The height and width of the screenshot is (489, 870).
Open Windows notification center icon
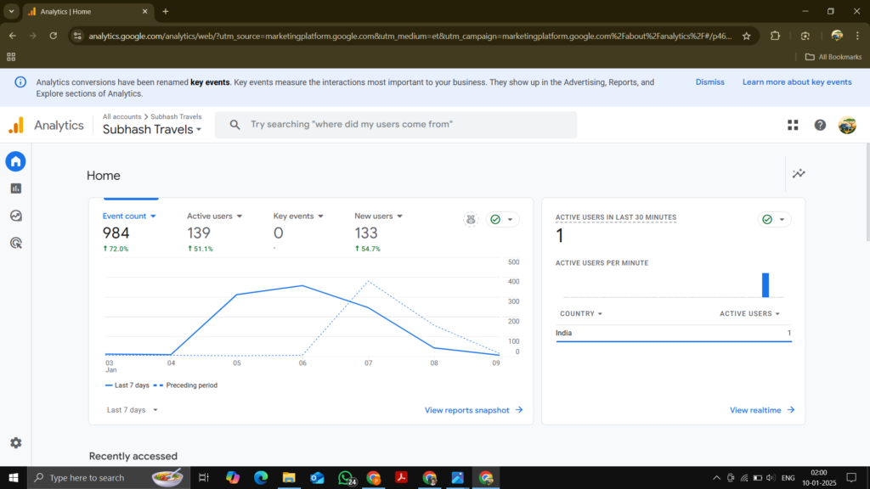pos(851,478)
